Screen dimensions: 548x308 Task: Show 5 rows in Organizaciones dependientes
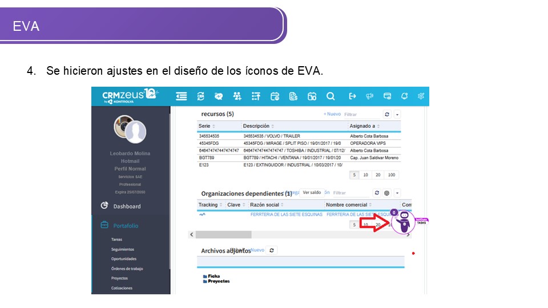click(354, 225)
